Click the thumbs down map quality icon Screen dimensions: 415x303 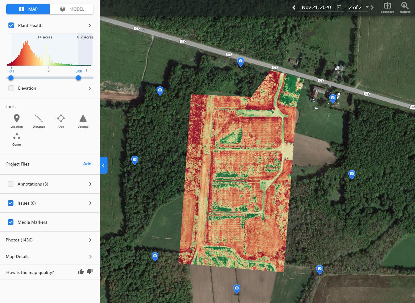click(90, 272)
